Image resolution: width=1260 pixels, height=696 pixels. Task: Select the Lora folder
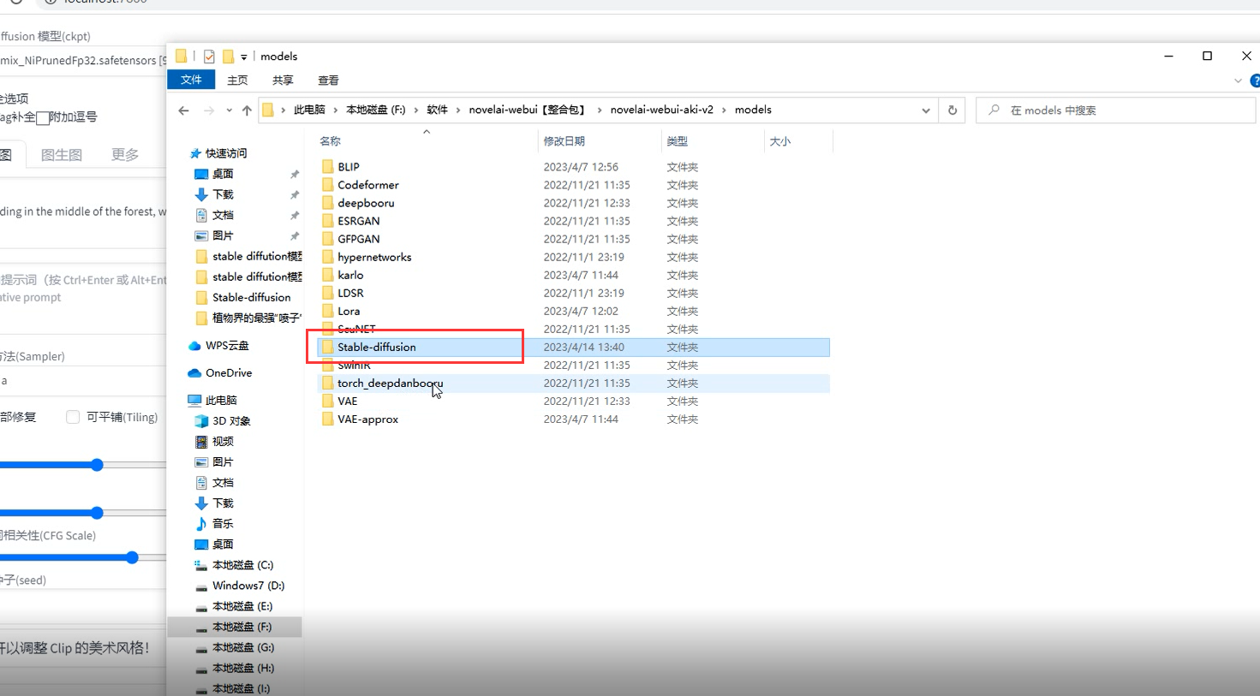(349, 311)
